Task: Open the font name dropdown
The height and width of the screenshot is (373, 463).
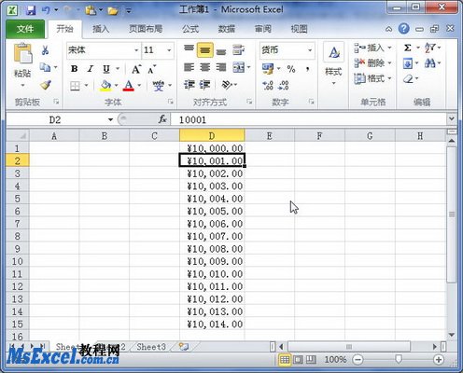Action: point(136,50)
